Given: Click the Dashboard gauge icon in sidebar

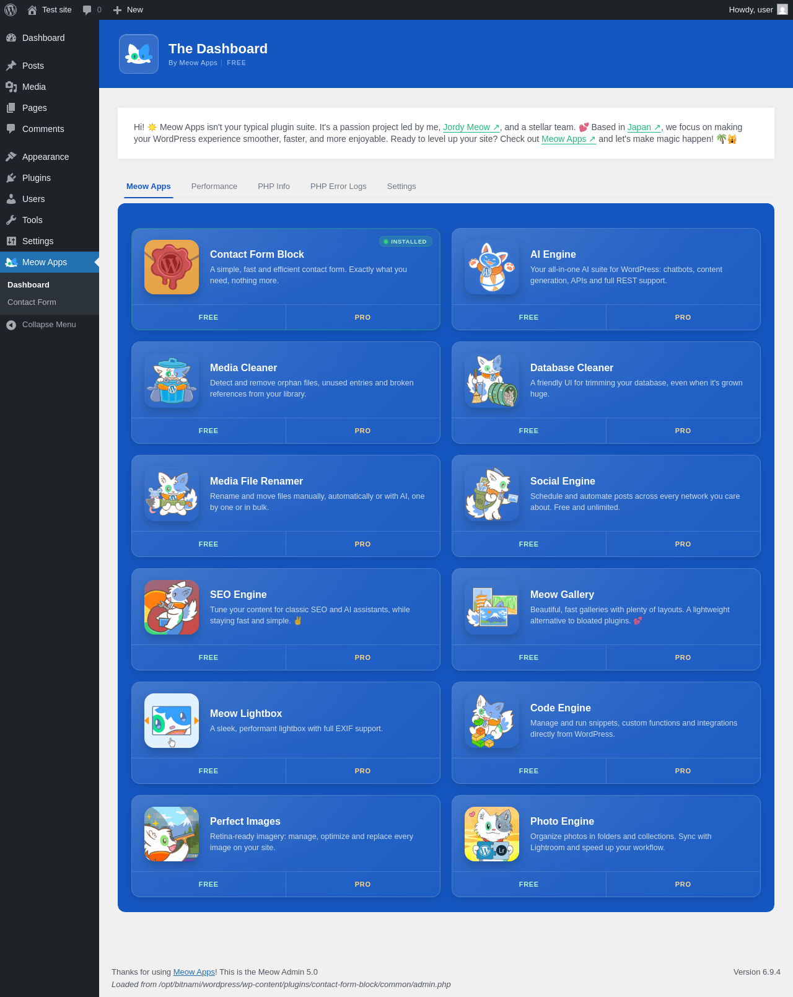Looking at the screenshot, I should tap(11, 38).
